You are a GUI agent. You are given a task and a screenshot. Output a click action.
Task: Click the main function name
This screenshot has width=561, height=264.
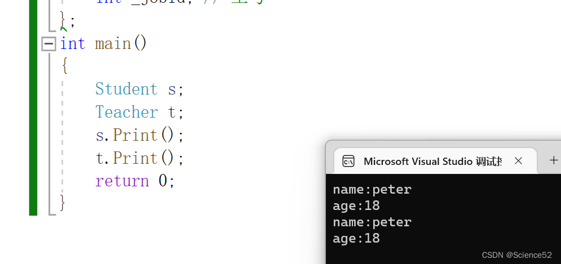click(113, 44)
